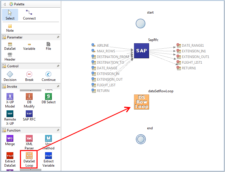Image resolution: width=225 pixels, height=172 pixels.
Task: Select the Remote X-UP invoke item
Action: point(10,118)
